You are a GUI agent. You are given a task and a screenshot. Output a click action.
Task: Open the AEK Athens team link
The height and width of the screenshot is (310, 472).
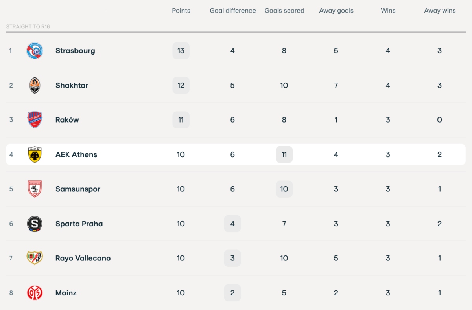tap(76, 154)
